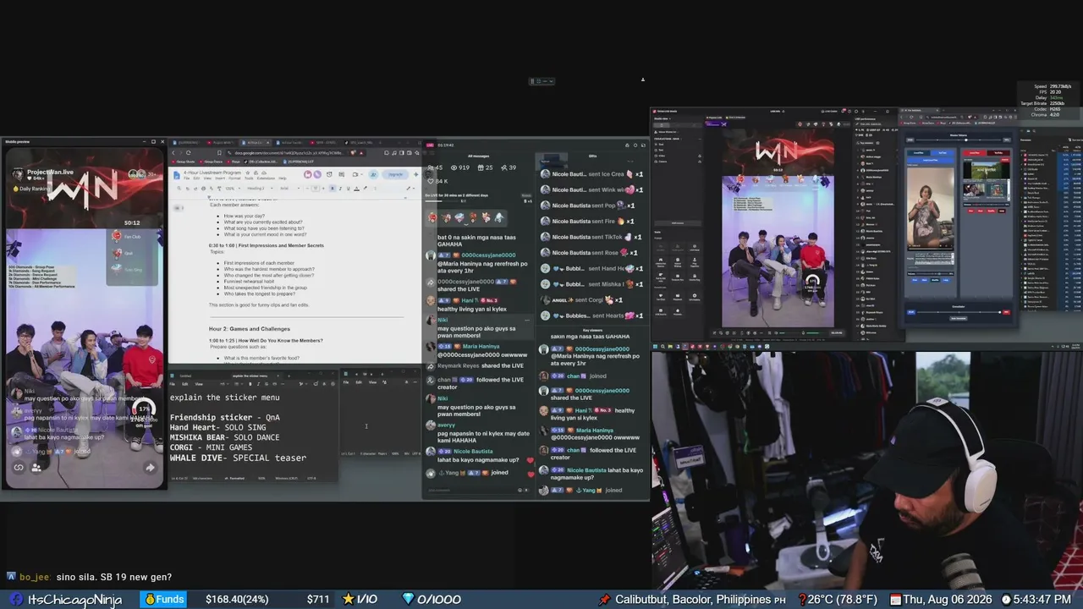Select the Fan Club sticker in Mobile preview
The width and height of the screenshot is (1083, 609).
(x=127, y=237)
